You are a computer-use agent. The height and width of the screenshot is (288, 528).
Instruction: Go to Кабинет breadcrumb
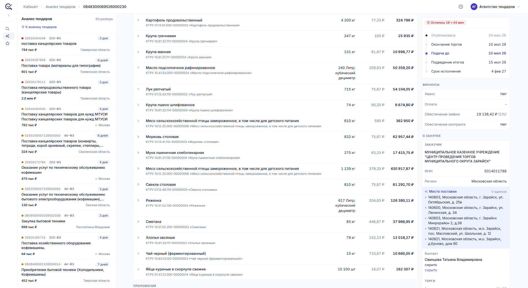pyautogui.click(x=31, y=7)
